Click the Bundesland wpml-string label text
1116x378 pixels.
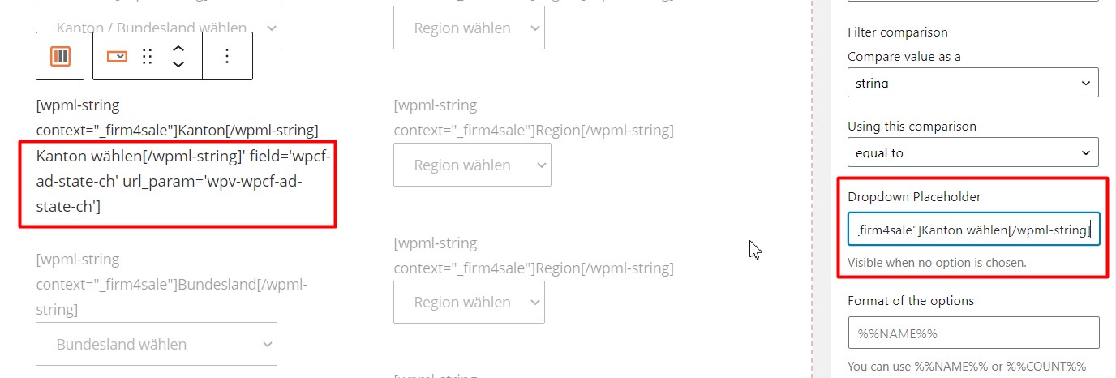point(172,284)
